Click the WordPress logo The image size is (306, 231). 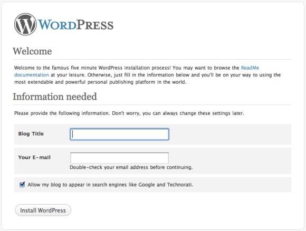click(64, 24)
